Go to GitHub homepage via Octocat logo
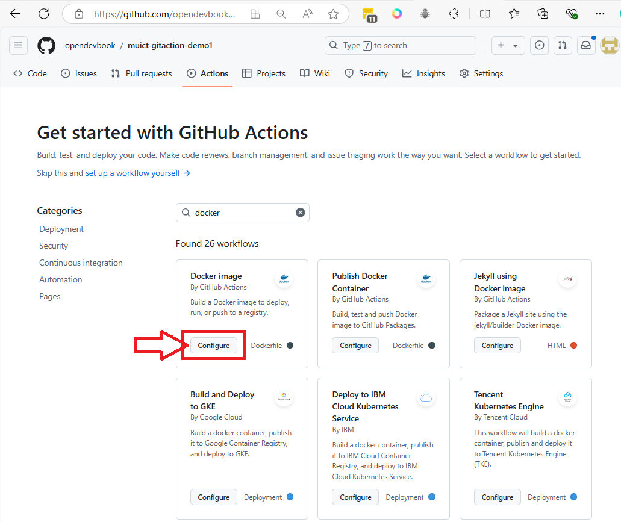This screenshot has height=522, width=621. coord(46,46)
